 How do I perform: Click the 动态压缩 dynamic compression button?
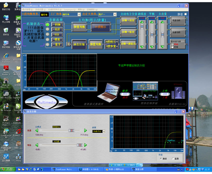(79, 44)
